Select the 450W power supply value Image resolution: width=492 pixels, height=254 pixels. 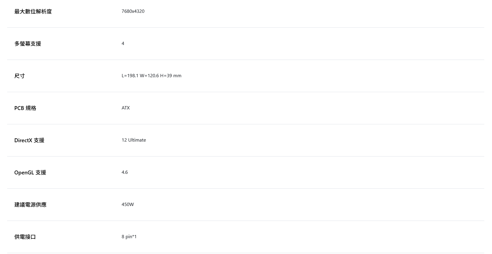click(128, 205)
